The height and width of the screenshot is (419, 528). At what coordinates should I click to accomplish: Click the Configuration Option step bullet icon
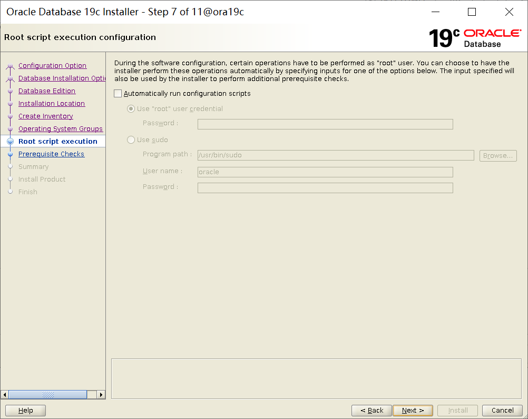(x=11, y=66)
